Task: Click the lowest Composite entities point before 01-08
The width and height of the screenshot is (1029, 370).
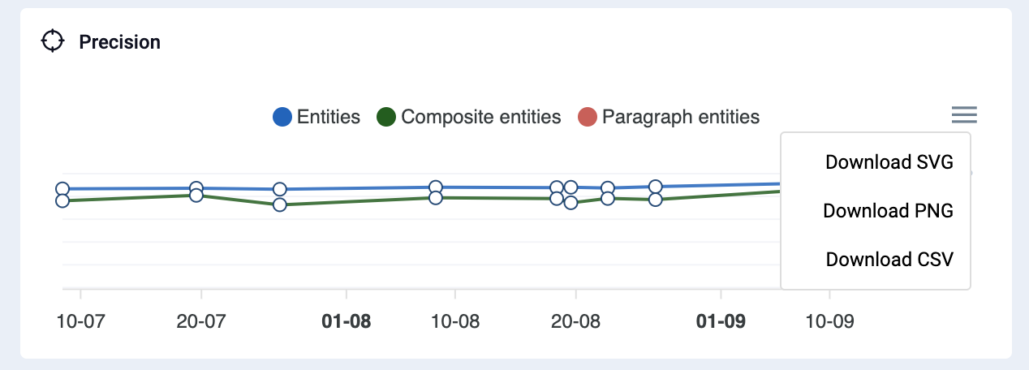Action: coord(280,204)
